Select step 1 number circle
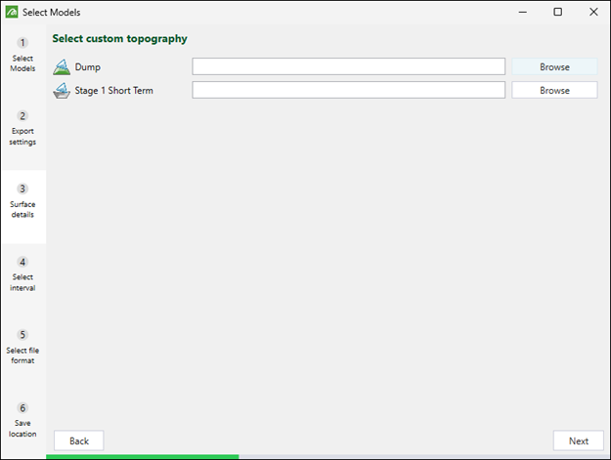This screenshot has width=611, height=460. pyautogui.click(x=22, y=42)
